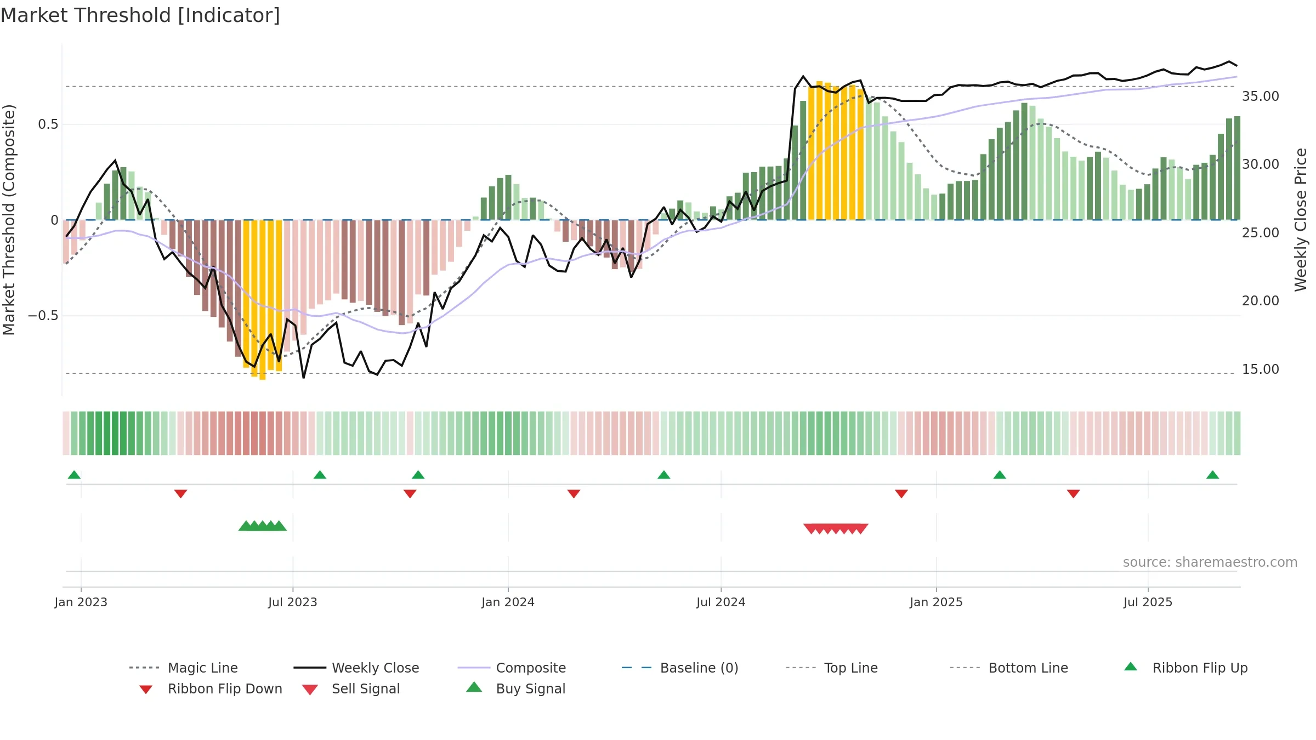Click the −0.5 left axis tick label

pyautogui.click(x=43, y=316)
